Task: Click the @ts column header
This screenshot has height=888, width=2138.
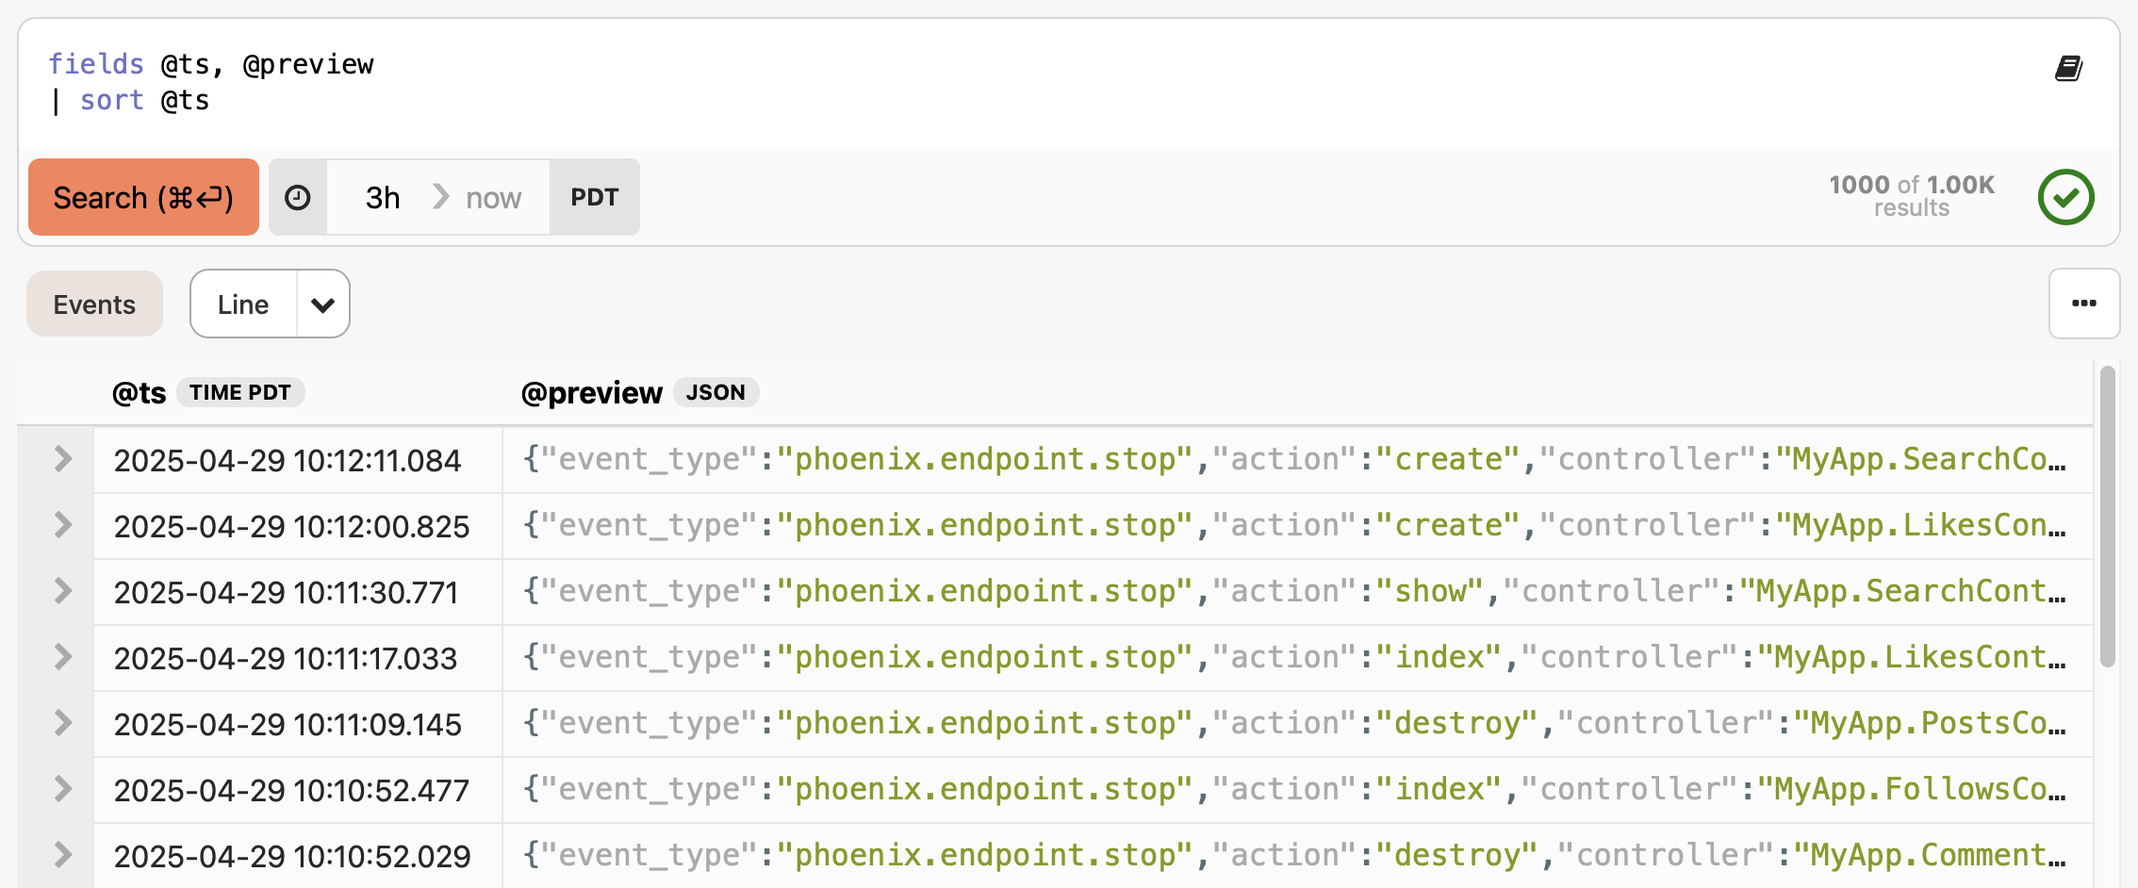Action: coord(138,392)
